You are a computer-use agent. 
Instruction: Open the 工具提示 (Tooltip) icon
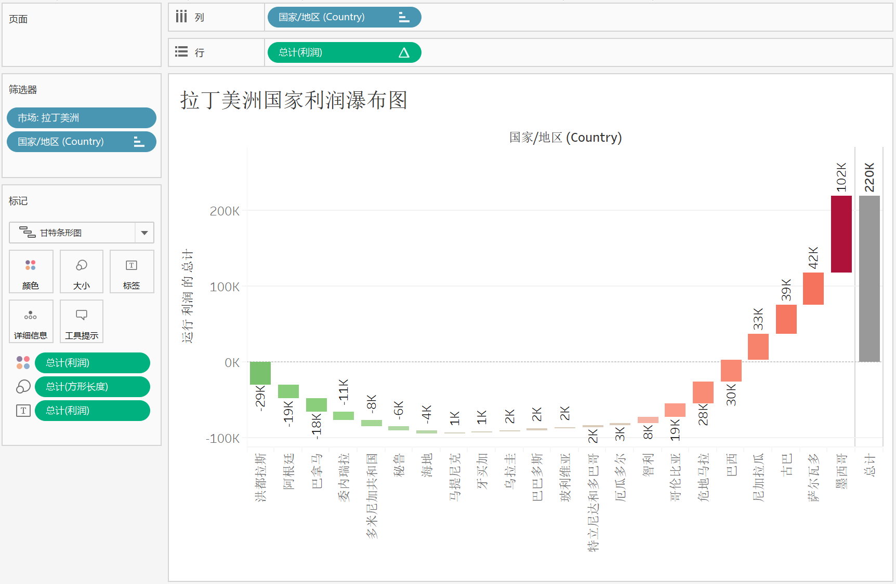click(81, 321)
